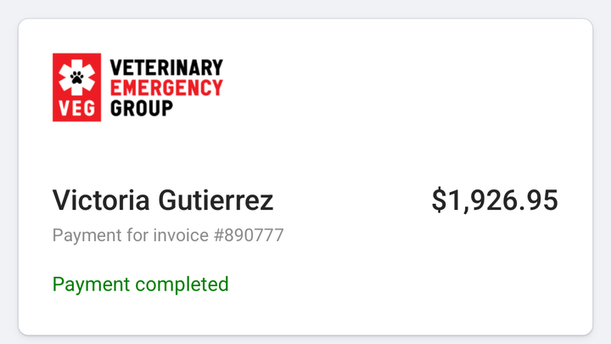Click the green Payment completed status

141,285
